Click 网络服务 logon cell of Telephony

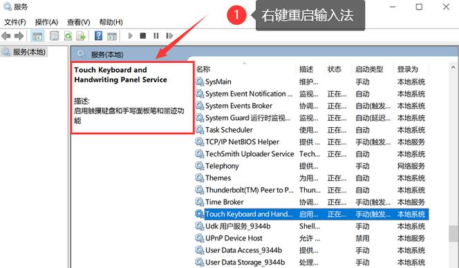[x=411, y=166]
